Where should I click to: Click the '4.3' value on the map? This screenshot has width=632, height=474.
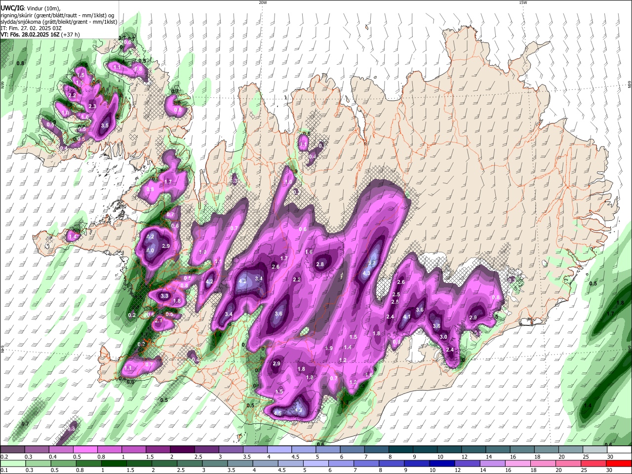point(366,273)
